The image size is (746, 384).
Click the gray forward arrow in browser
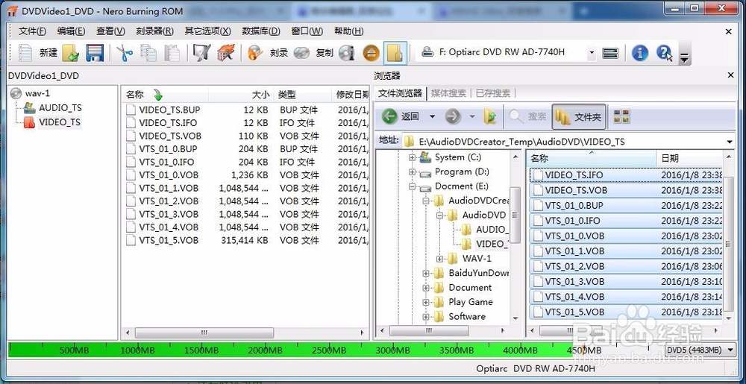click(453, 116)
